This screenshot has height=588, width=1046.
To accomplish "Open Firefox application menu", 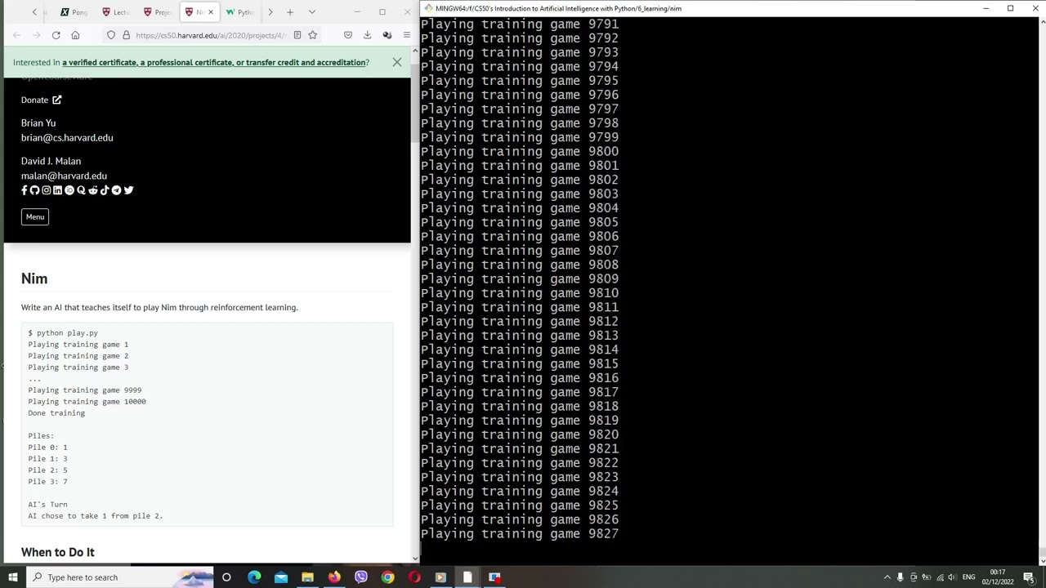I will [x=406, y=35].
